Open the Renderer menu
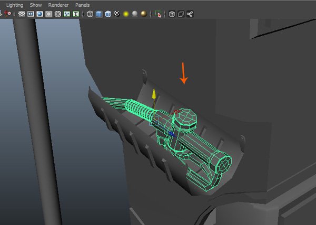The image size is (316, 225). (58, 5)
